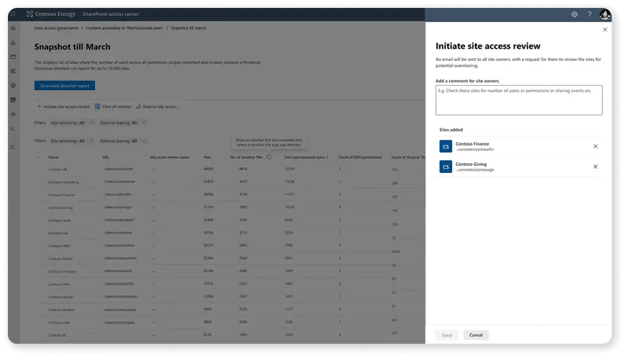Collapse navigation with the hamburger icon

coord(13,28)
